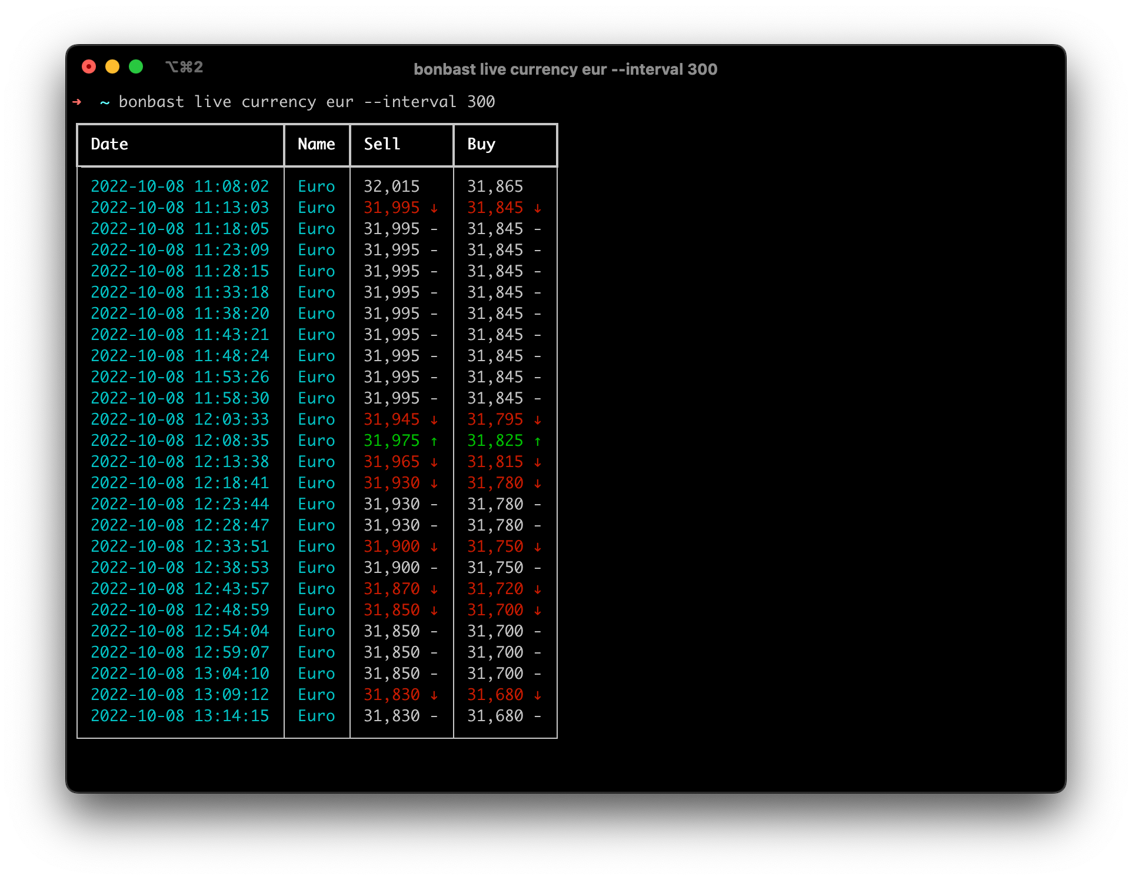The width and height of the screenshot is (1132, 880).
Task: Click the buy value 31,865
Action: point(495,187)
